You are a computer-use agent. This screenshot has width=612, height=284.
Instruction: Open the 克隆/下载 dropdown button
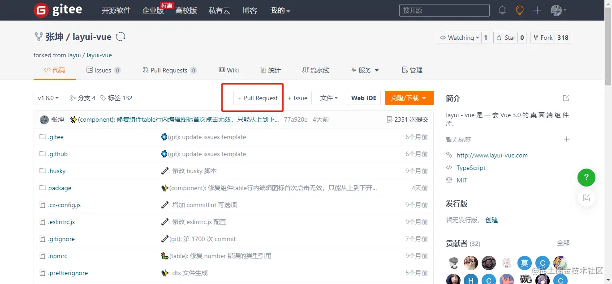pyautogui.click(x=409, y=98)
